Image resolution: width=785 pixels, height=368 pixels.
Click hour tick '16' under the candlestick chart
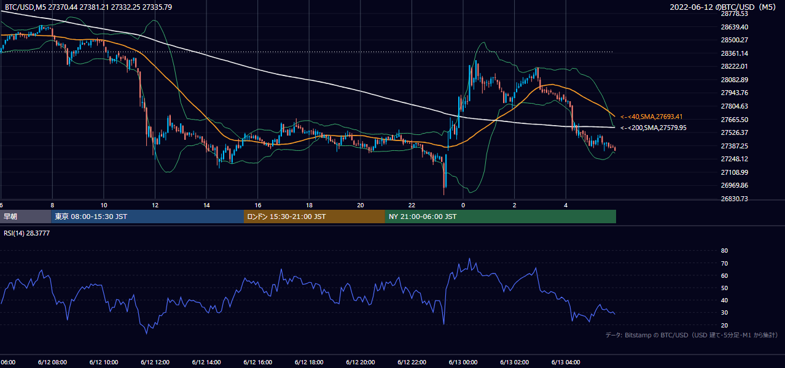click(x=257, y=205)
